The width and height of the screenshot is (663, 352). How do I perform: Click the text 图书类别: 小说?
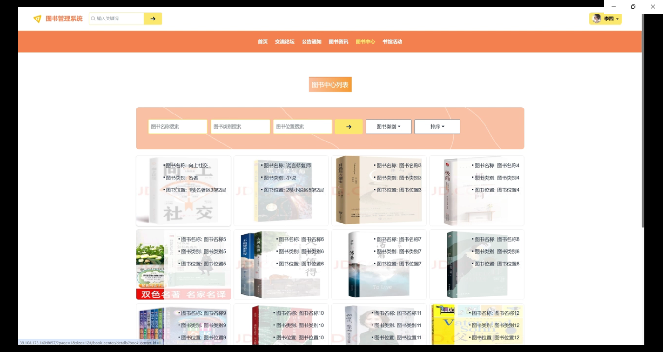280,178
